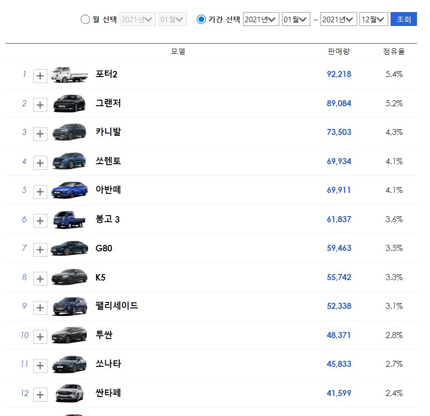
Task: Click the 쏘렌토 SUV thumbnail image
Action: (70, 161)
